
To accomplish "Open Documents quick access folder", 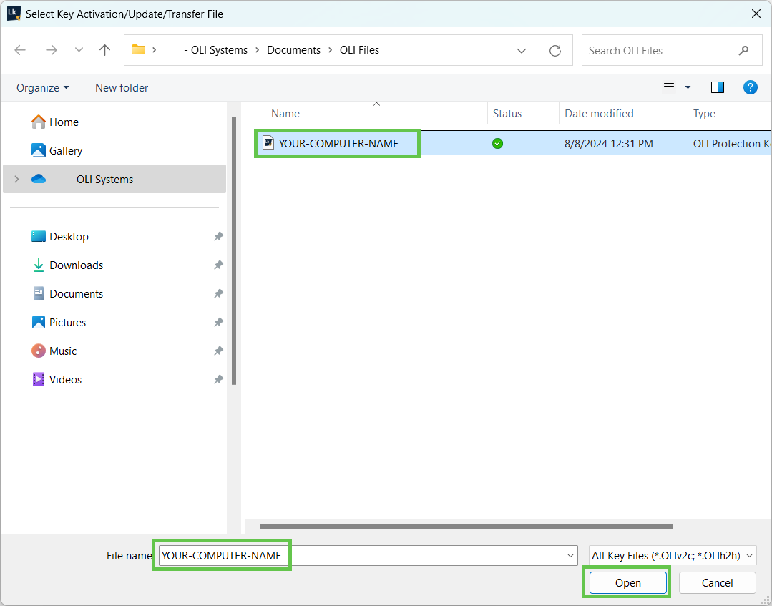I will click(x=67, y=294).
